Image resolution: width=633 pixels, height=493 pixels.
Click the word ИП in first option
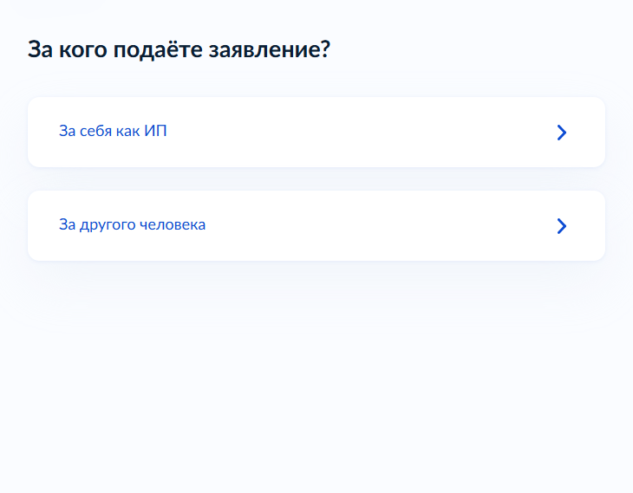pos(155,131)
